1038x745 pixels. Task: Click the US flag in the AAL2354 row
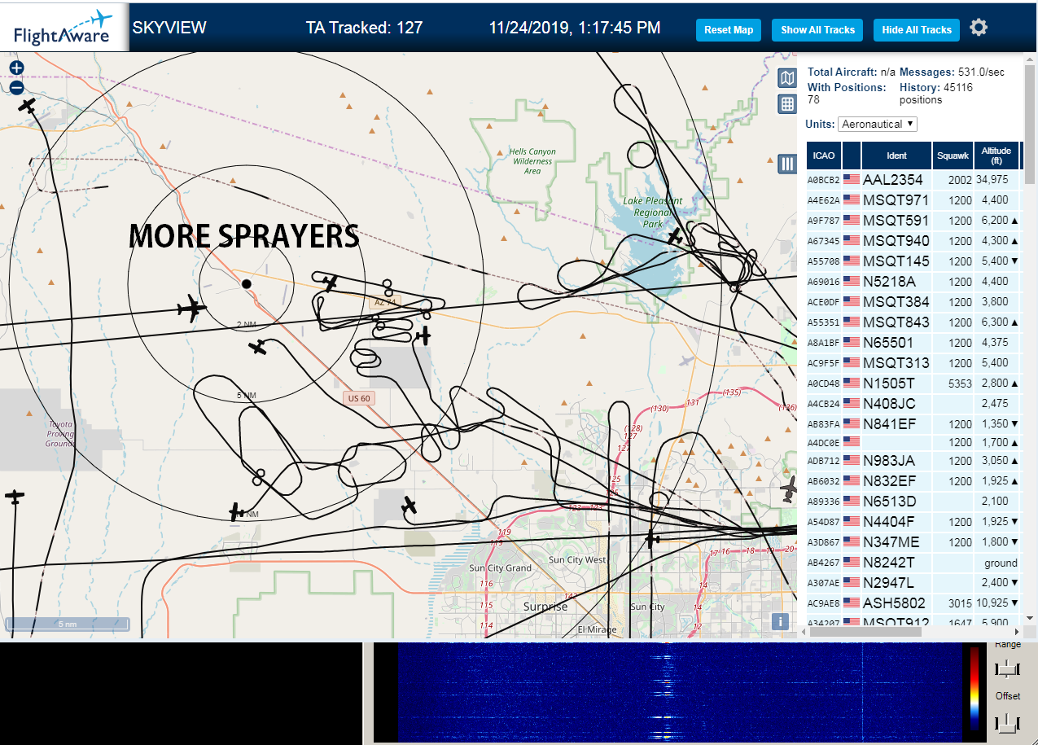click(x=852, y=179)
